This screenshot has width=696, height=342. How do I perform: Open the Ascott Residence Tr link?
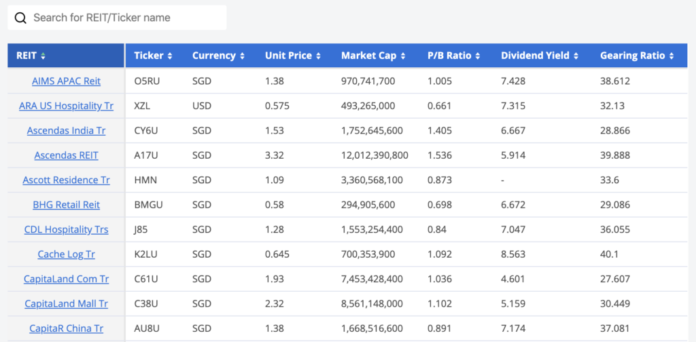tap(66, 180)
